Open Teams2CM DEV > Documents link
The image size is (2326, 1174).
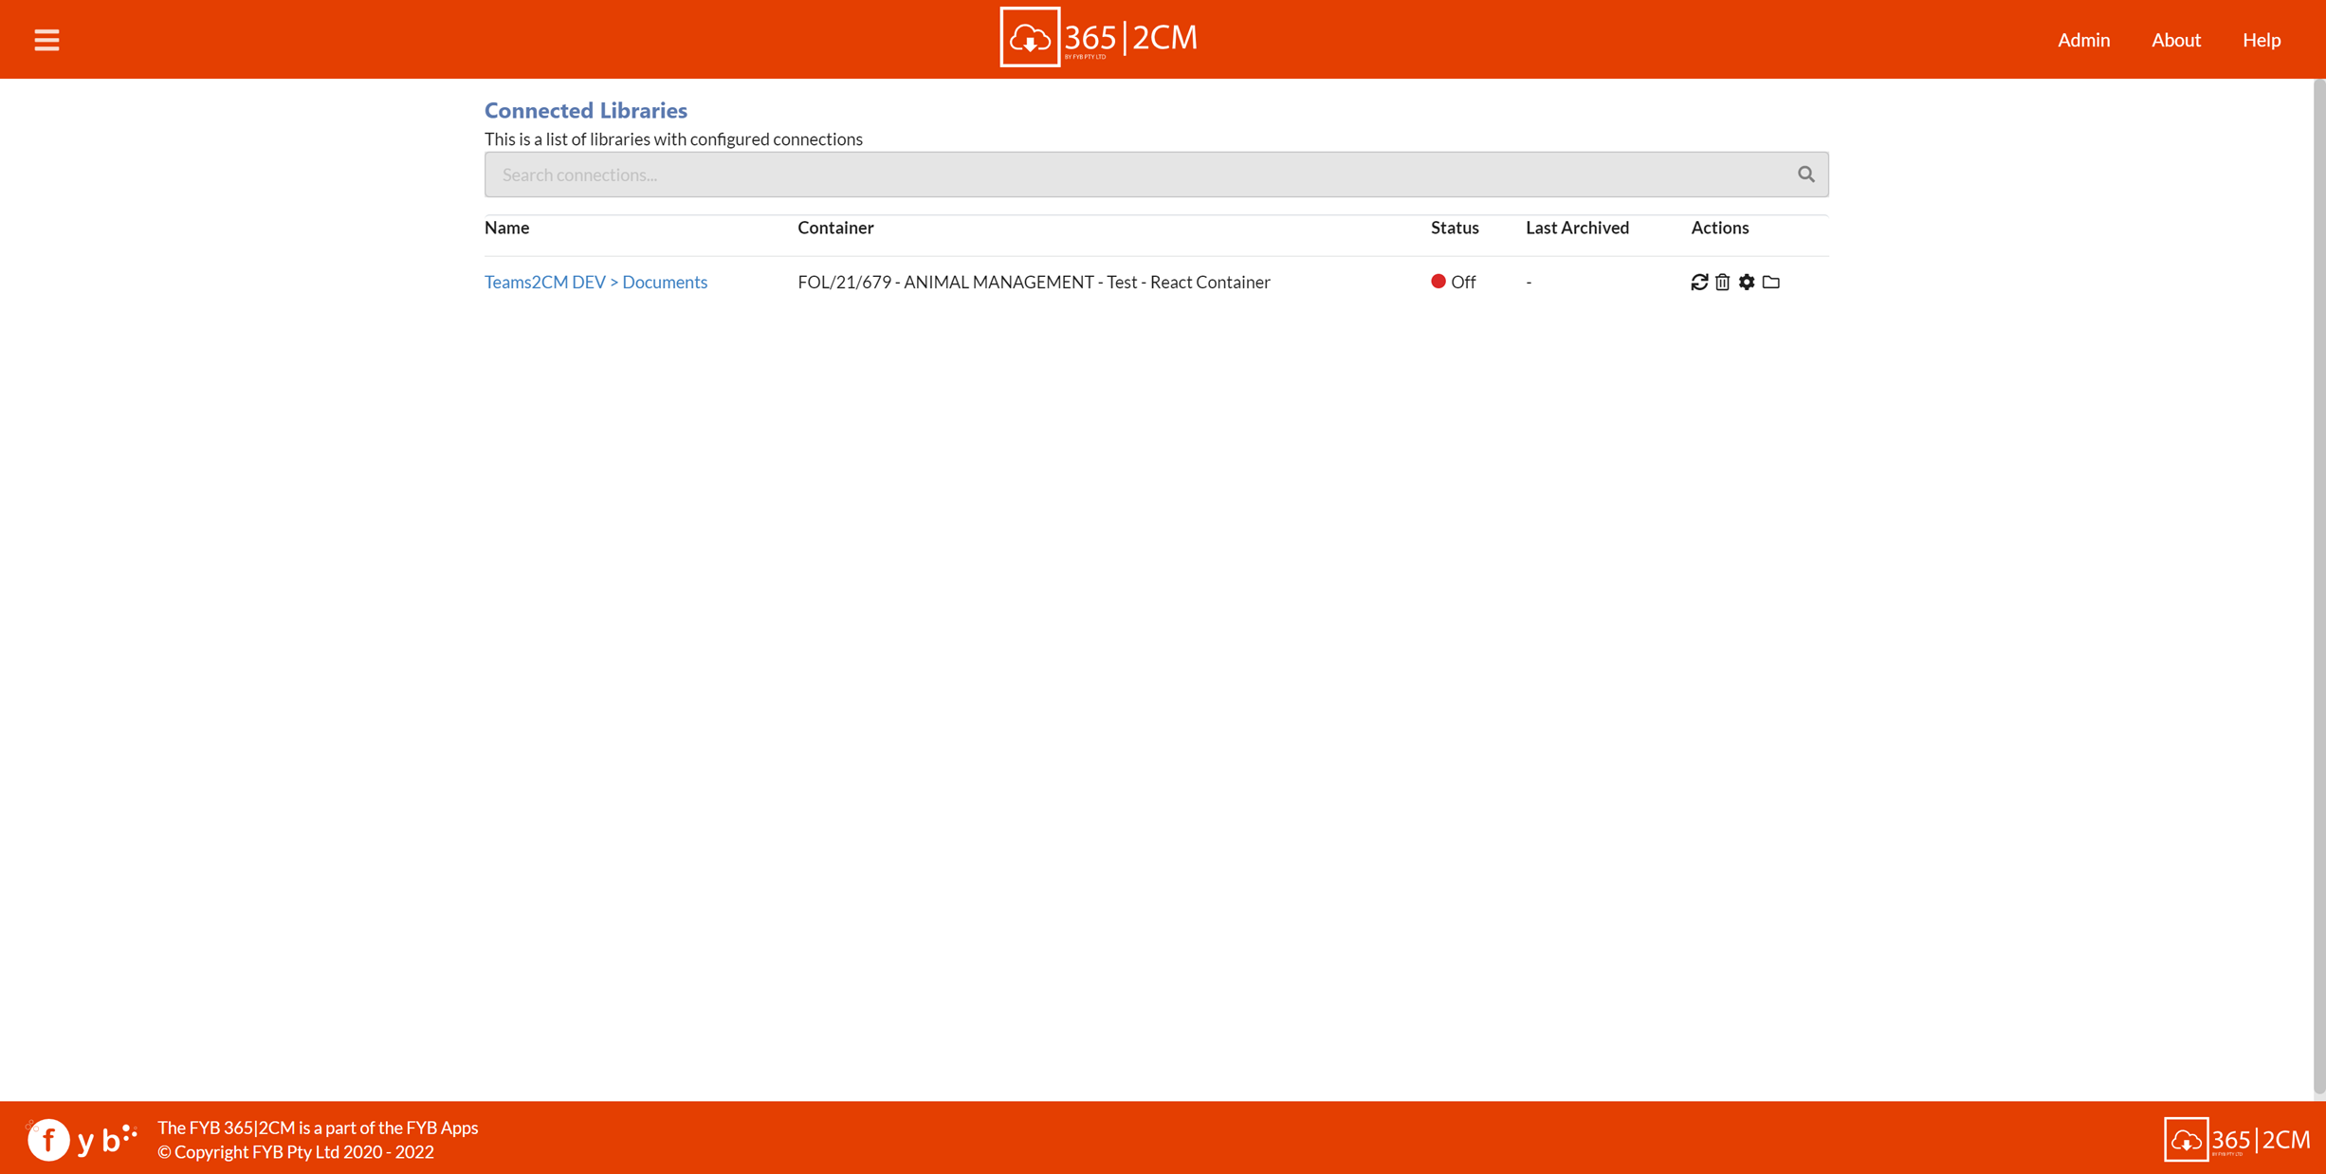[595, 282]
